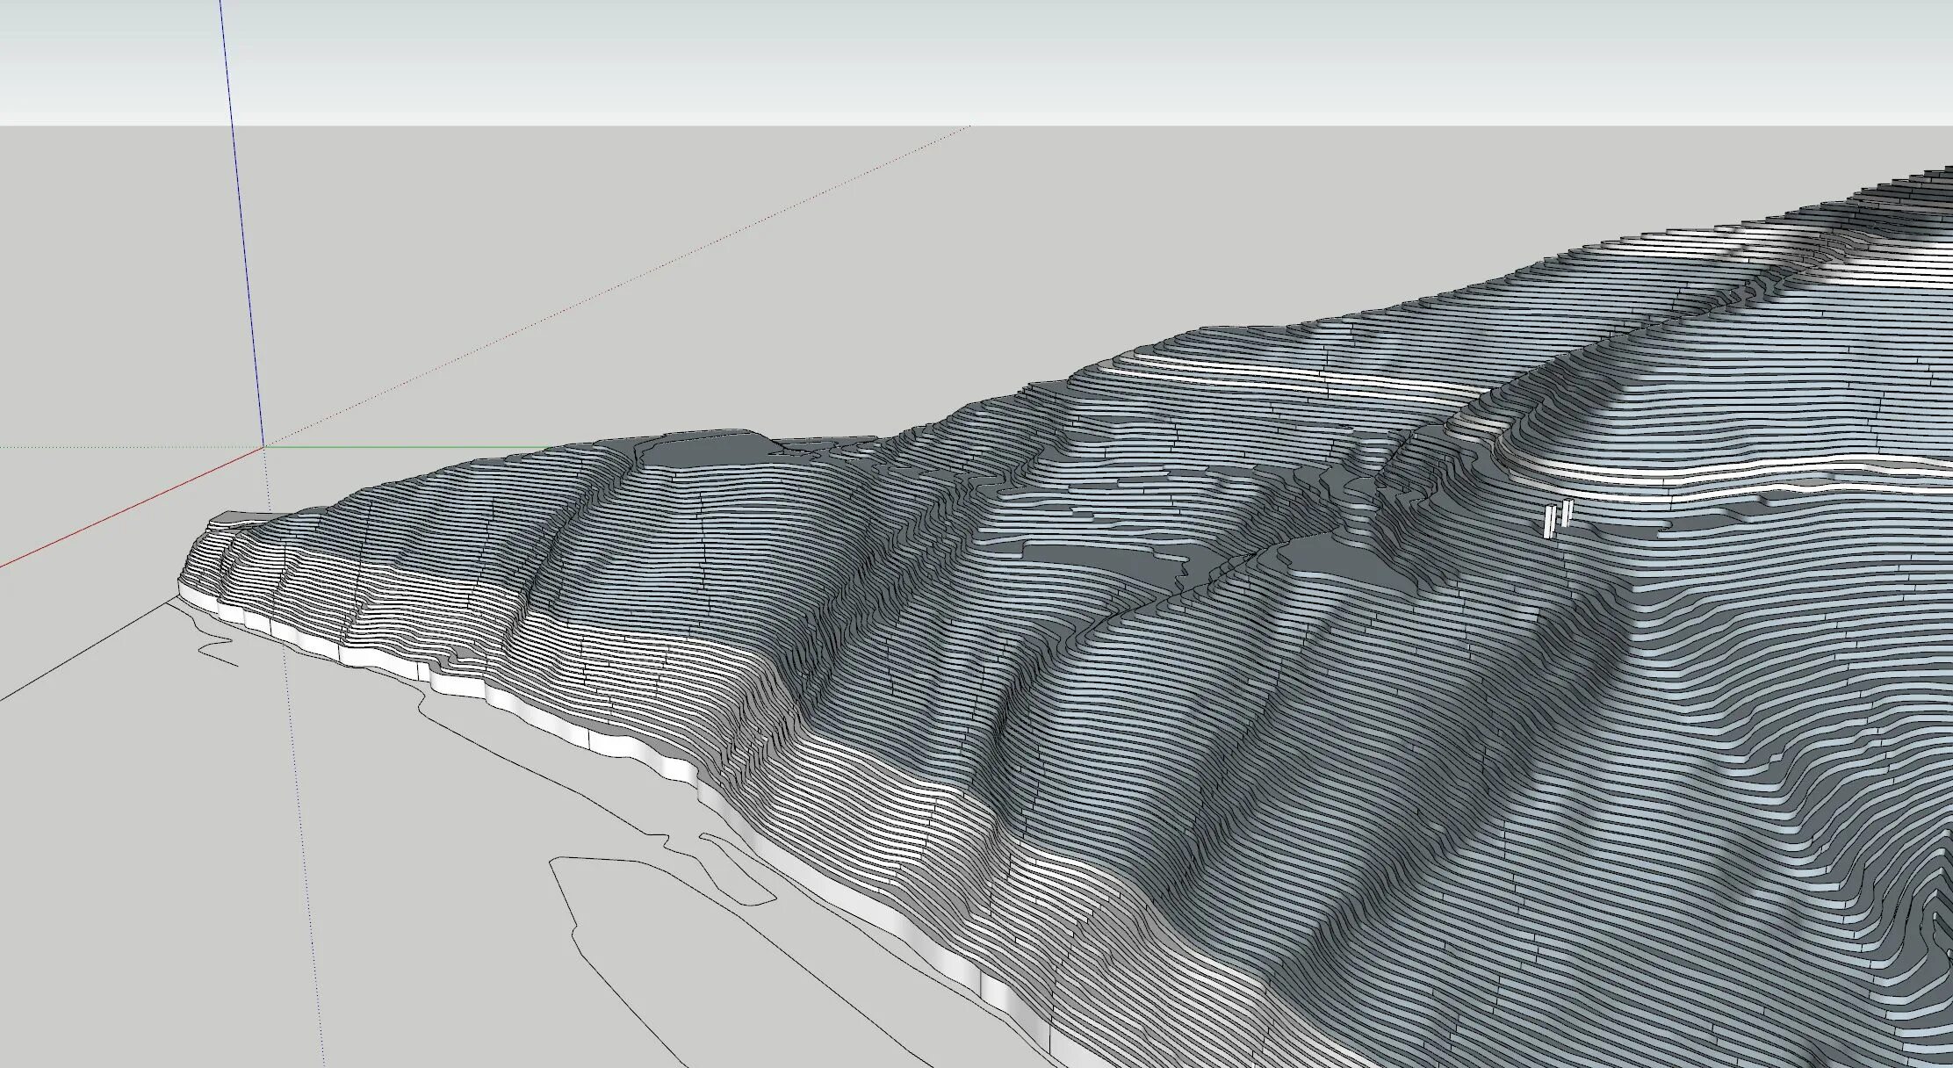Click the solid blue vertical axis line
Screen dimensions: 1953x1068
(241, 220)
